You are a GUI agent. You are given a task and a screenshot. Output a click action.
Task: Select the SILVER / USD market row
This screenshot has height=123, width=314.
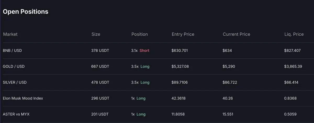point(15,82)
